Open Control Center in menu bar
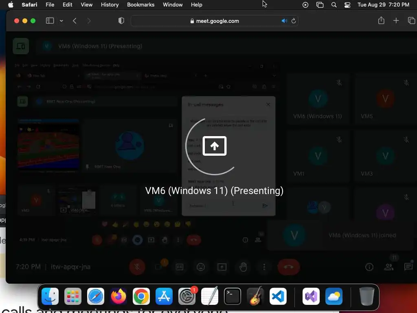 click(x=347, y=5)
